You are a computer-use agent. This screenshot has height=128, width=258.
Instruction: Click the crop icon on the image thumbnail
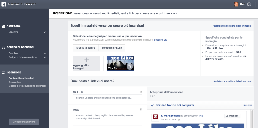130,66
